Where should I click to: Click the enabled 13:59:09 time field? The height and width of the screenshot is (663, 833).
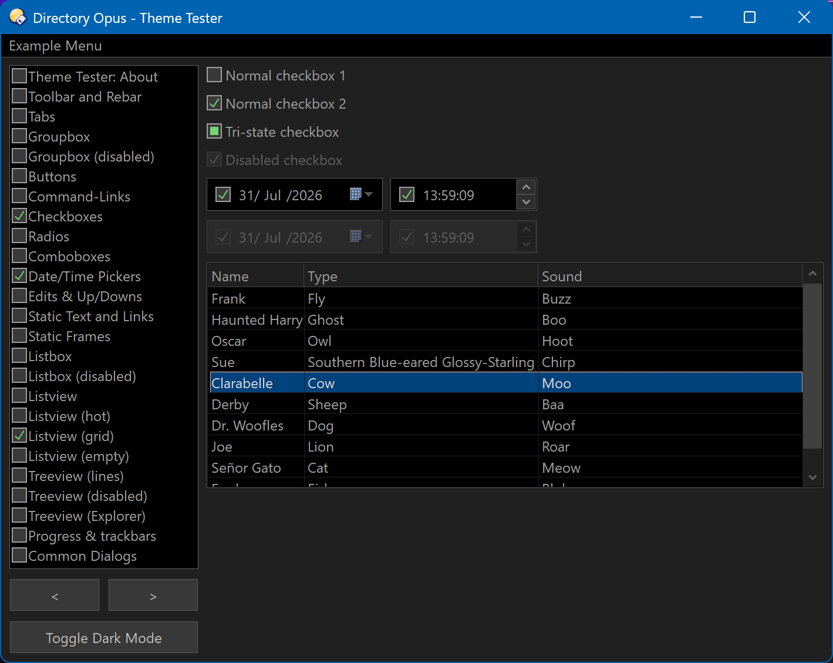tap(448, 195)
